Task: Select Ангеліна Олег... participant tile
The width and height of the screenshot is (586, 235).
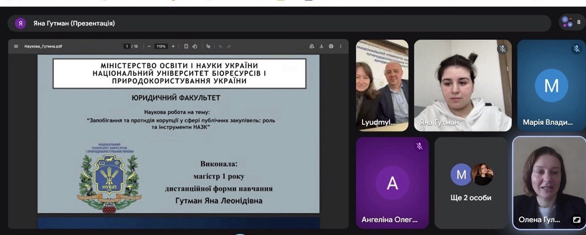Action: point(392,183)
